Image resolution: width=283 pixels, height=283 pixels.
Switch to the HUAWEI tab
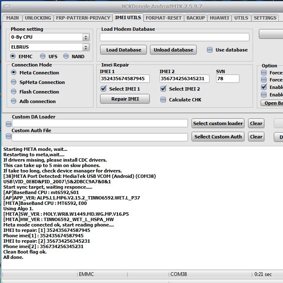219,18
